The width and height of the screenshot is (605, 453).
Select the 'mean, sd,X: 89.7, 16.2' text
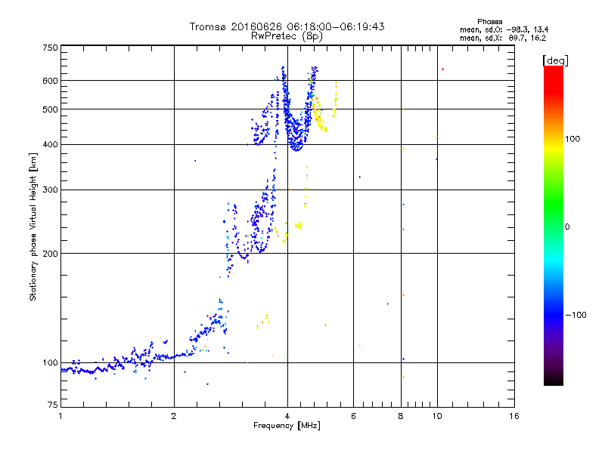coord(503,38)
